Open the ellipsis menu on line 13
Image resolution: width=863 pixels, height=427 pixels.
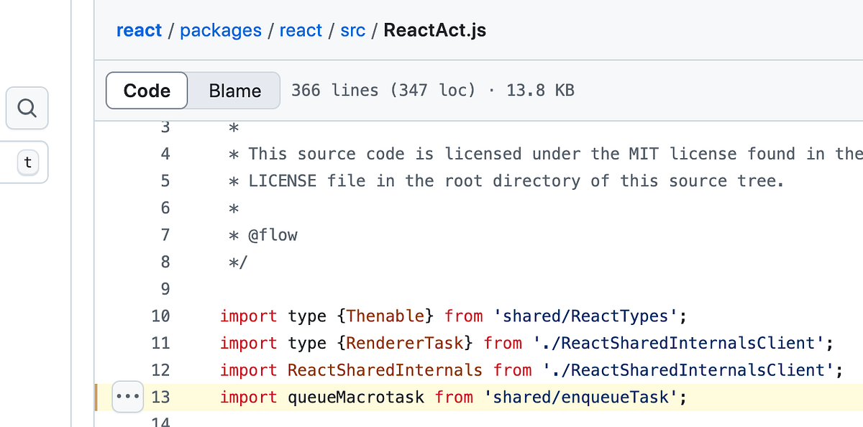point(127,396)
